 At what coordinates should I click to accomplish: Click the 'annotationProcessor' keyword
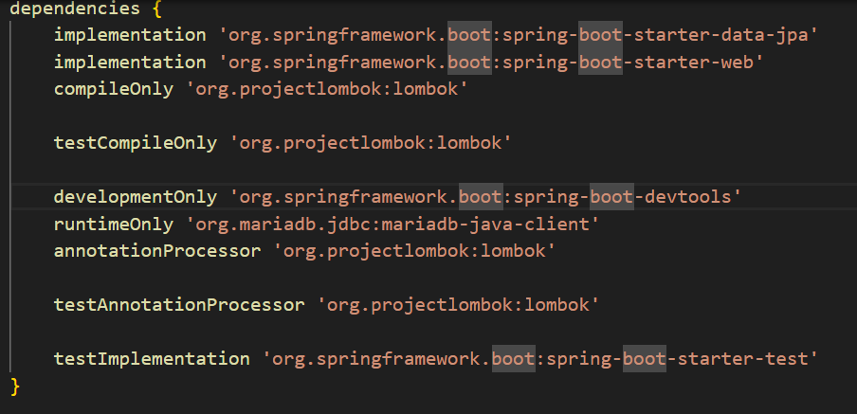(157, 251)
